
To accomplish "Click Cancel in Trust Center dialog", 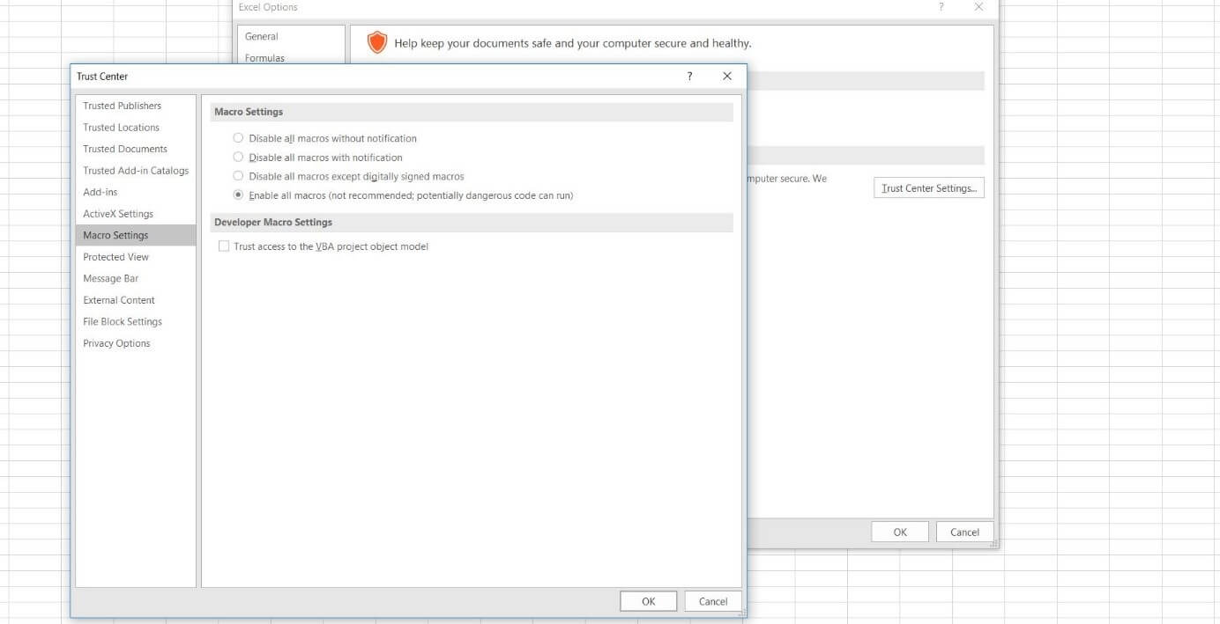I will coord(713,601).
